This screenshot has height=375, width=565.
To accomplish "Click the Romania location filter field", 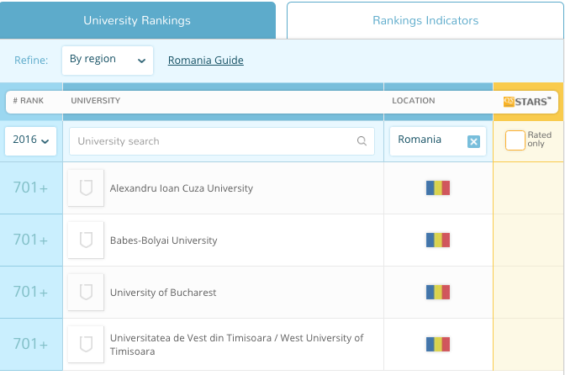I will click(x=427, y=140).
